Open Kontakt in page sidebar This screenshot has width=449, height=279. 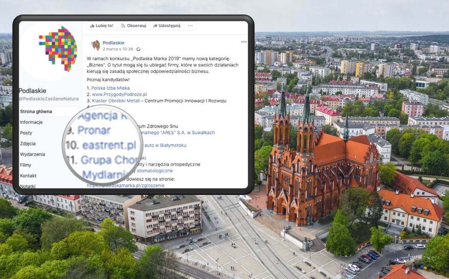click(28, 176)
